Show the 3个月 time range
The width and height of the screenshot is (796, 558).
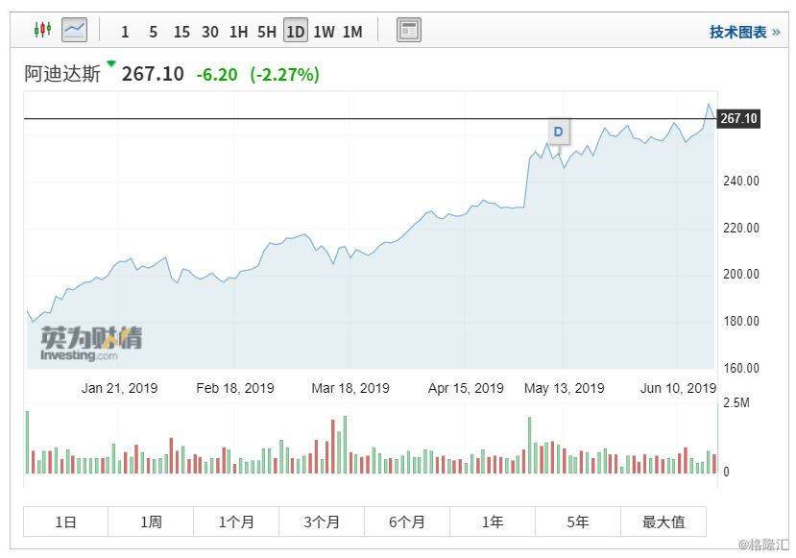(x=322, y=522)
